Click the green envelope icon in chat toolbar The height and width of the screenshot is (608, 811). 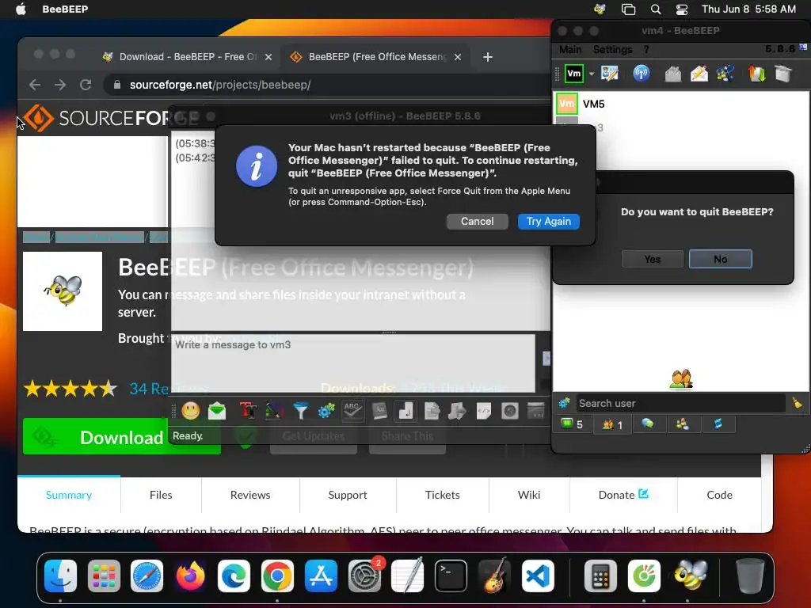point(217,411)
